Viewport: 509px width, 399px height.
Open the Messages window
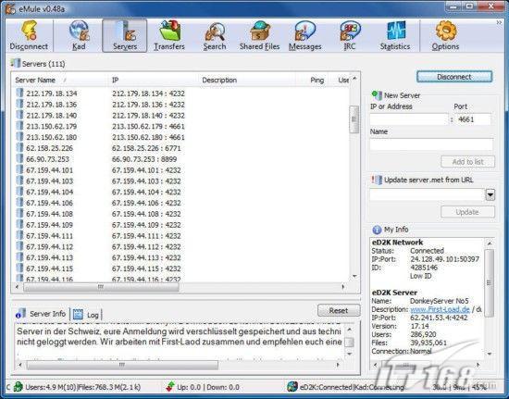[304, 35]
